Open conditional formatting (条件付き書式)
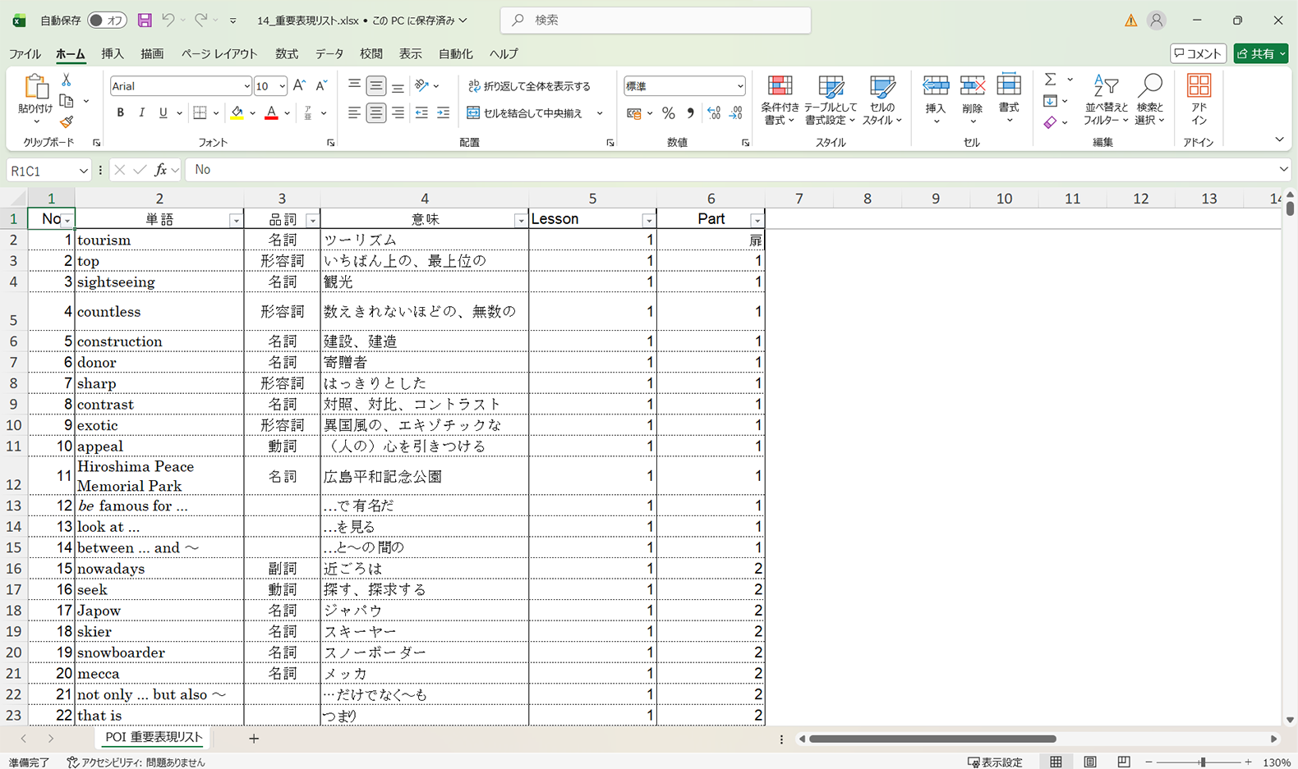1298x769 pixels. point(779,100)
